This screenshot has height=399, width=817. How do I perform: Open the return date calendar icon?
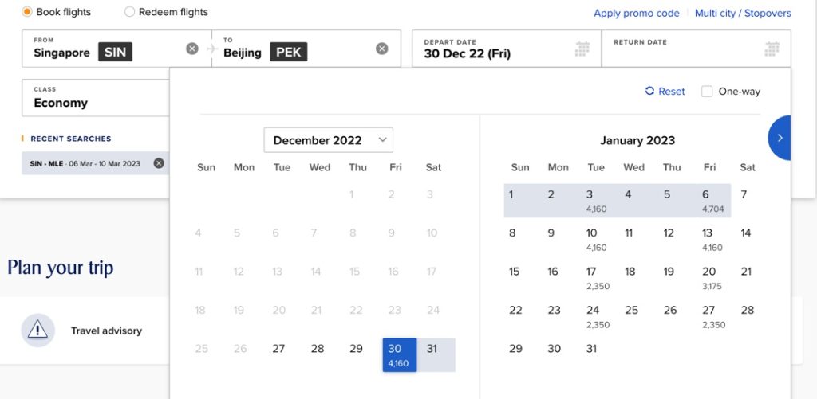click(772, 49)
